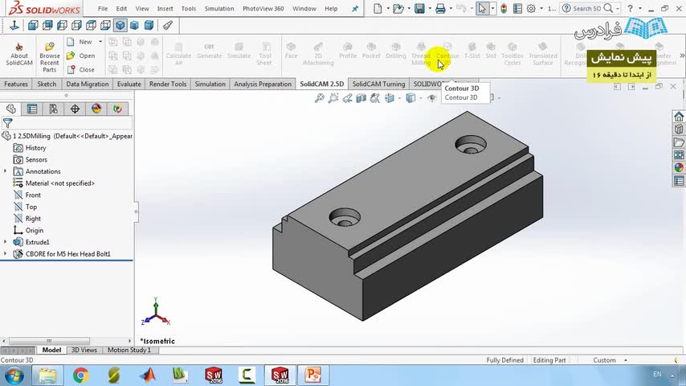
Task: Switch to the Bottom view cube icon
Action: click(105, 26)
